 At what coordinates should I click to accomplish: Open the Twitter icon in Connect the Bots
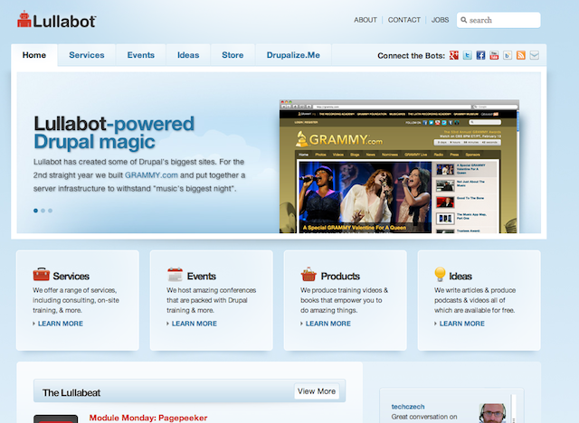(468, 55)
